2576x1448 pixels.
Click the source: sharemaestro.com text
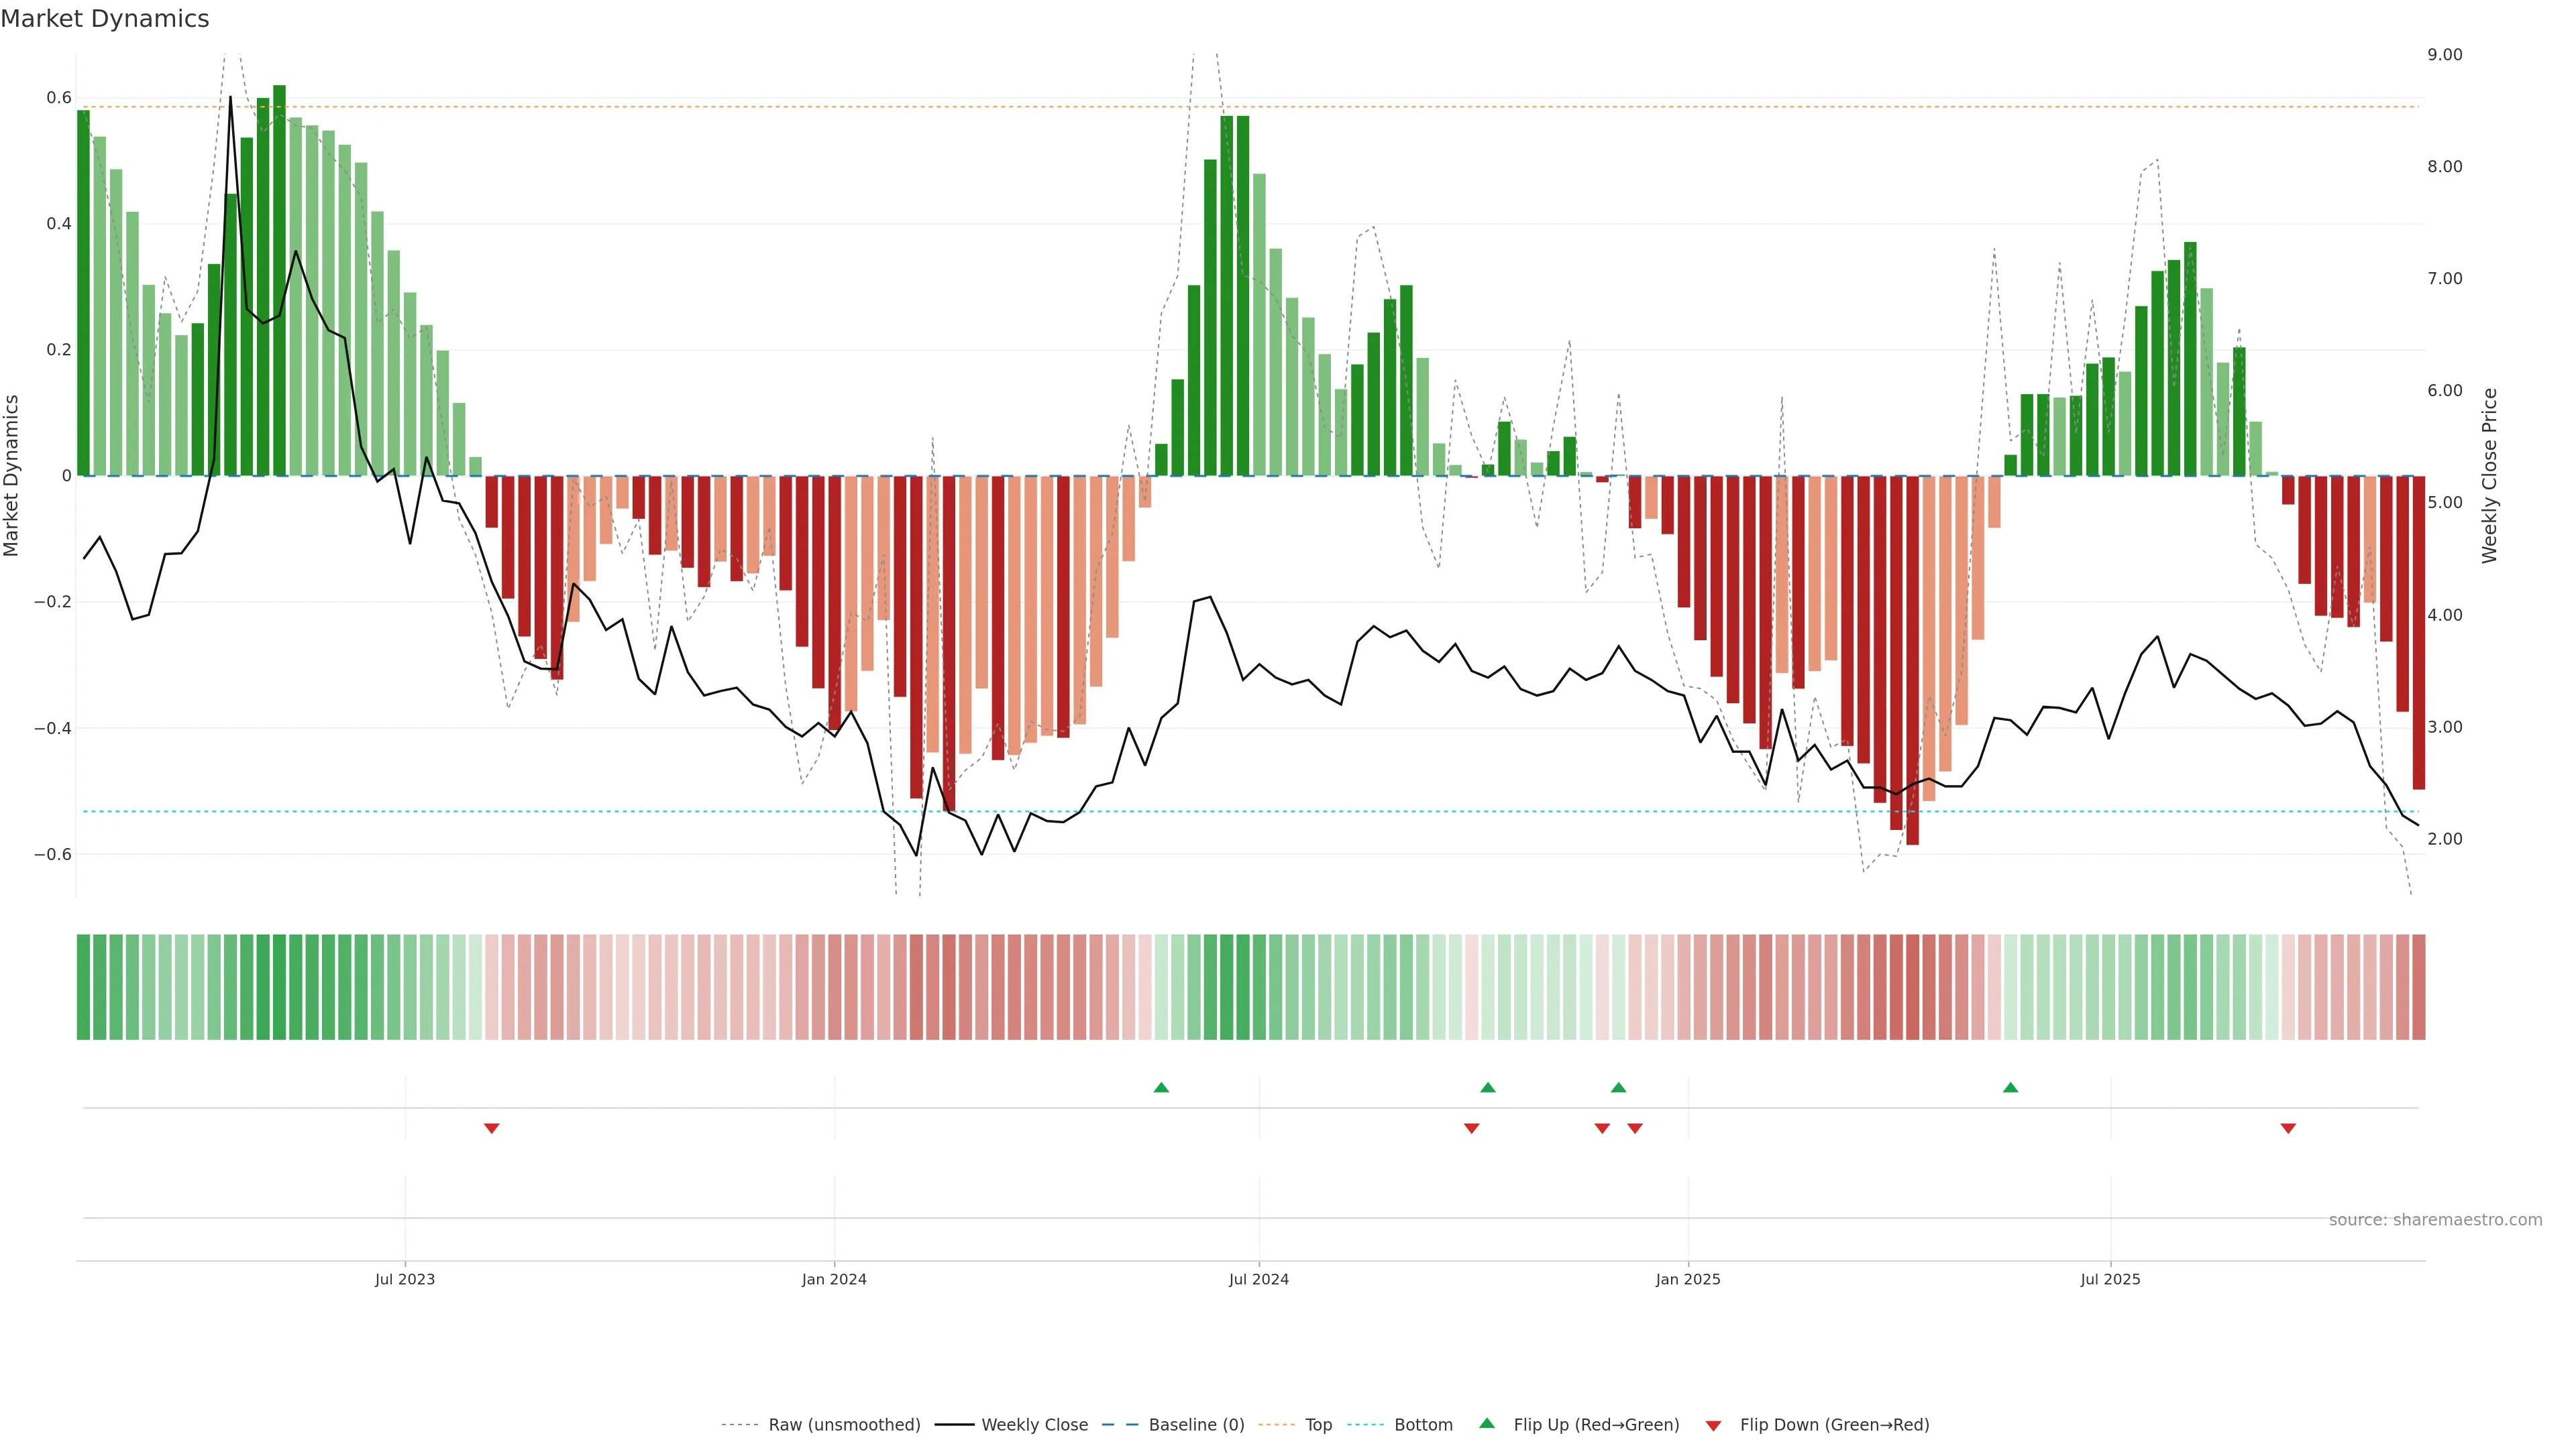(2435, 1220)
